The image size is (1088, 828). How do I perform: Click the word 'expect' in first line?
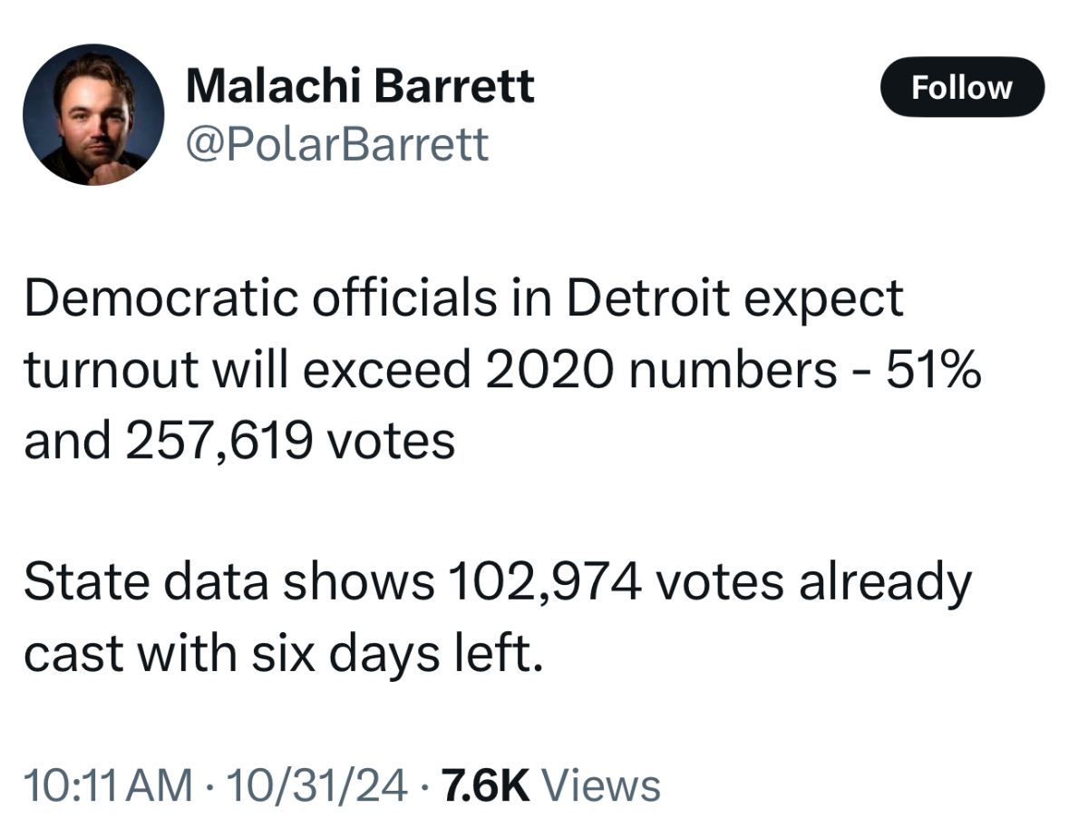(823, 299)
